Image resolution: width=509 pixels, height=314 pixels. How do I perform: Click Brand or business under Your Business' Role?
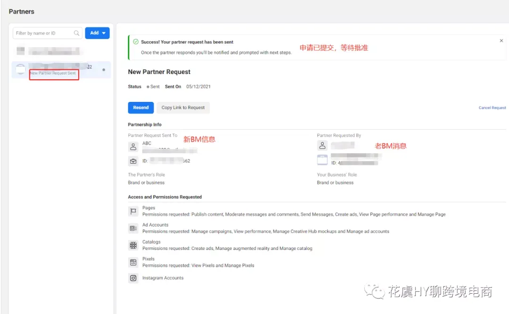tap(335, 182)
